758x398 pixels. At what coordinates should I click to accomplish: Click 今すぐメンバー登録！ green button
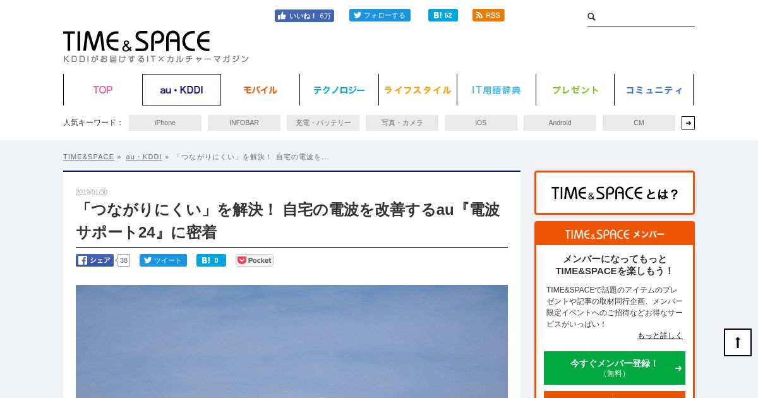pos(615,368)
